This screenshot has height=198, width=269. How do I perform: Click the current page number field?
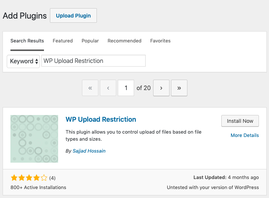(x=126, y=88)
